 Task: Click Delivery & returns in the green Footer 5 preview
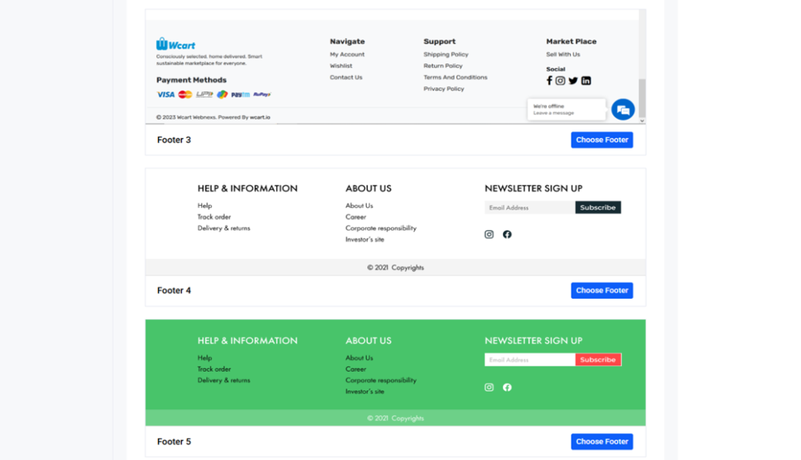[224, 380]
